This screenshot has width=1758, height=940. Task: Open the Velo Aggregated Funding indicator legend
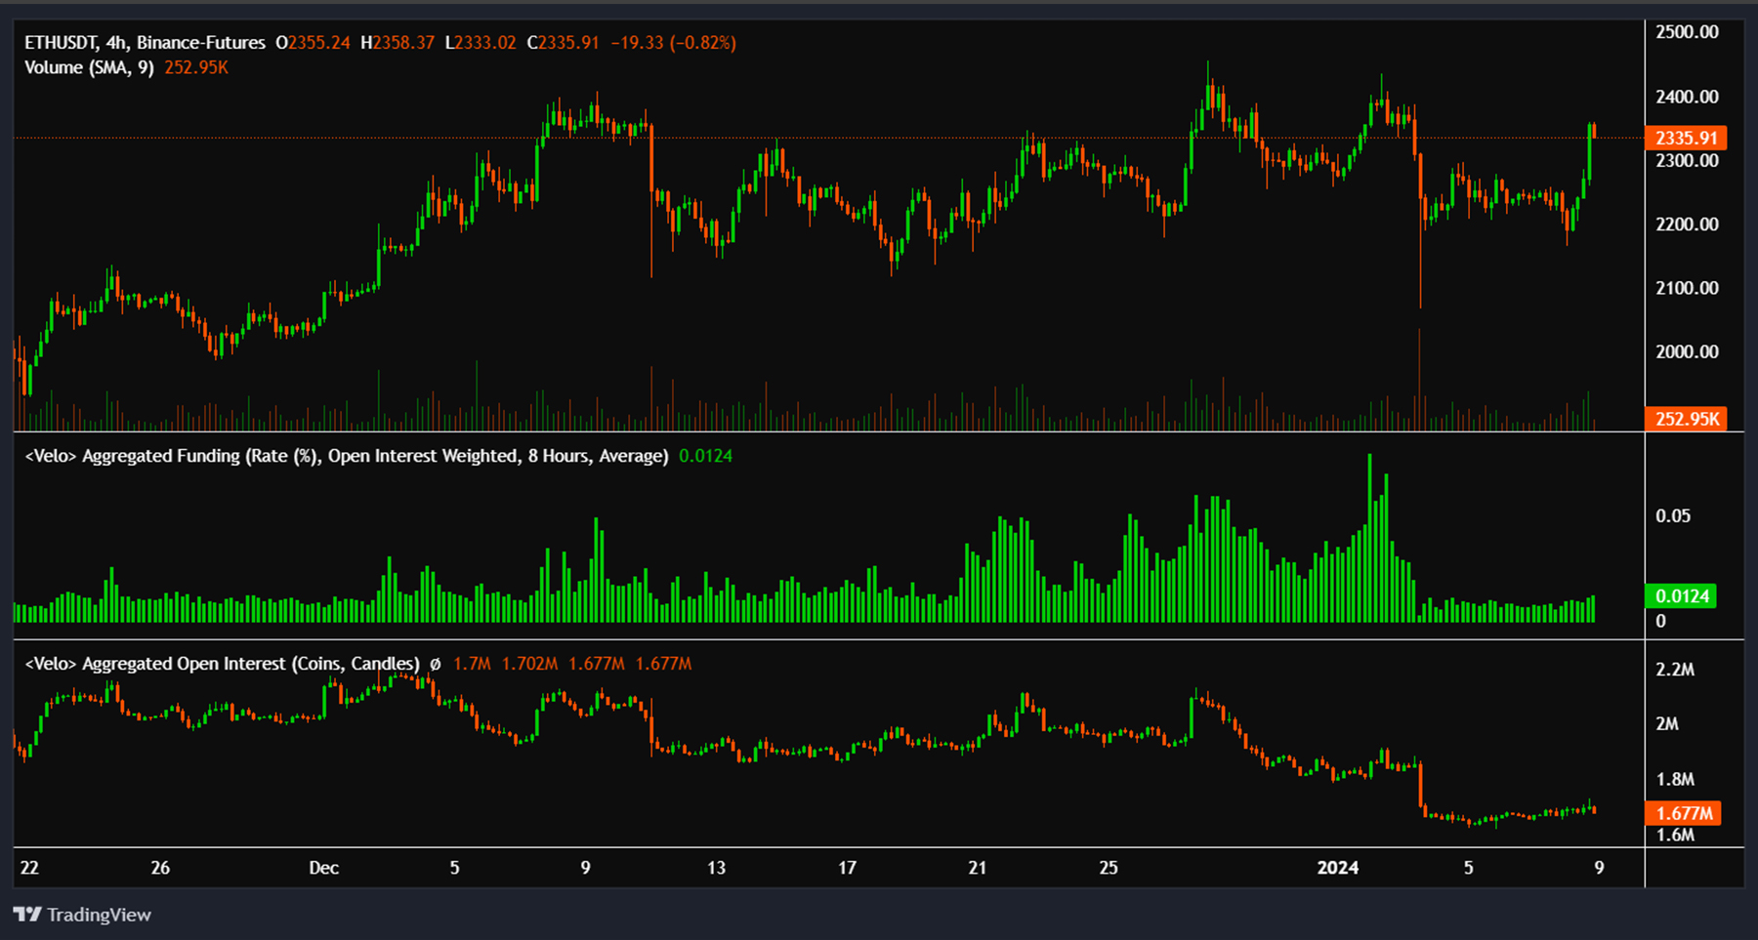[x=347, y=456]
